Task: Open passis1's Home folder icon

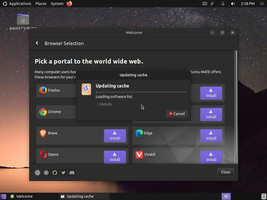Action: 23,19
